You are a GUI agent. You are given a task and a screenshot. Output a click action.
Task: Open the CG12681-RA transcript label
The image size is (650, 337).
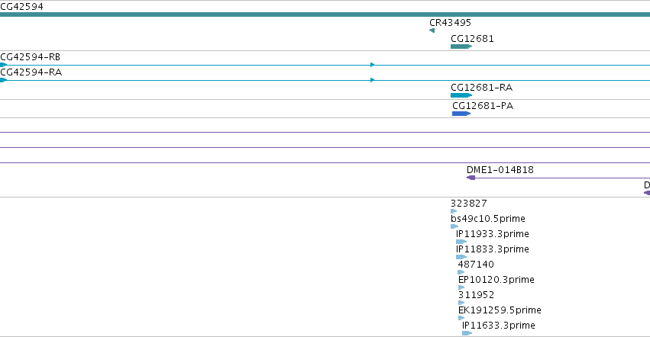[482, 88]
